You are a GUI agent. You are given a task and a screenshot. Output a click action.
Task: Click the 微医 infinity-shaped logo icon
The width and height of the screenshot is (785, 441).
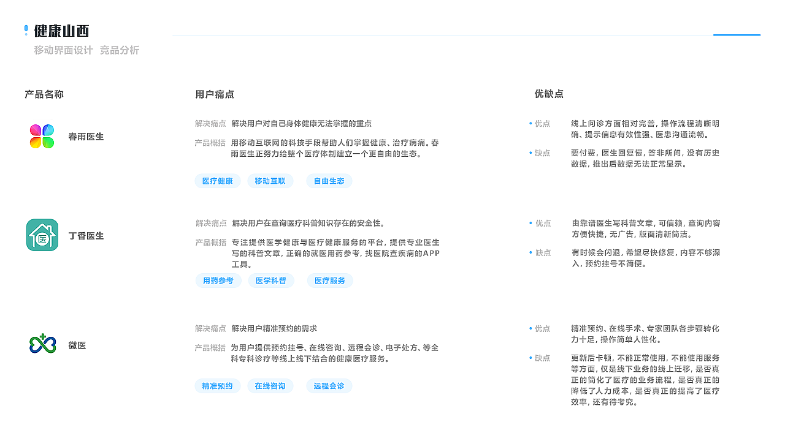coord(42,344)
